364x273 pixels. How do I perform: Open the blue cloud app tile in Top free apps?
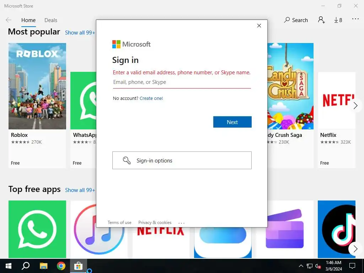click(x=223, y=242)
